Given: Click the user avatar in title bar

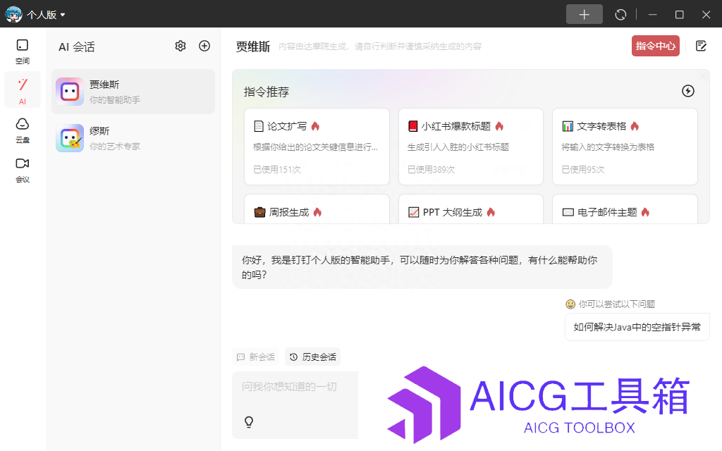Looking at the screenshot, I should pos(13,14).
